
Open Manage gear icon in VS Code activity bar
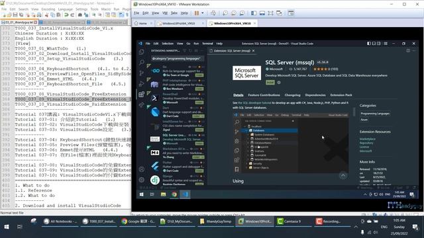point(141,180)
